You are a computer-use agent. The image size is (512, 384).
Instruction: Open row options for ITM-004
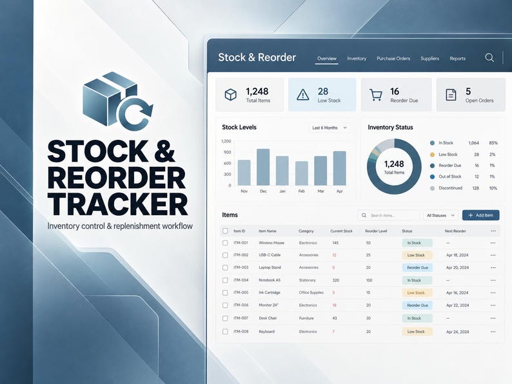493,280
